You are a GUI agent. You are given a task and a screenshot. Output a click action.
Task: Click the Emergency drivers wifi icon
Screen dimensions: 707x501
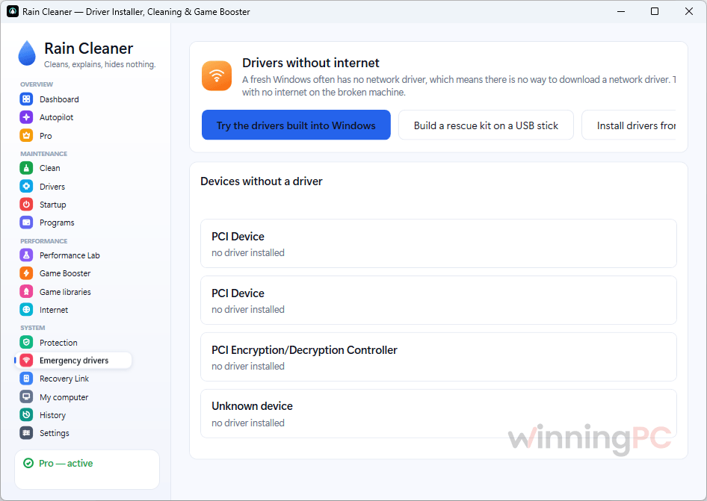coord(26,361)
